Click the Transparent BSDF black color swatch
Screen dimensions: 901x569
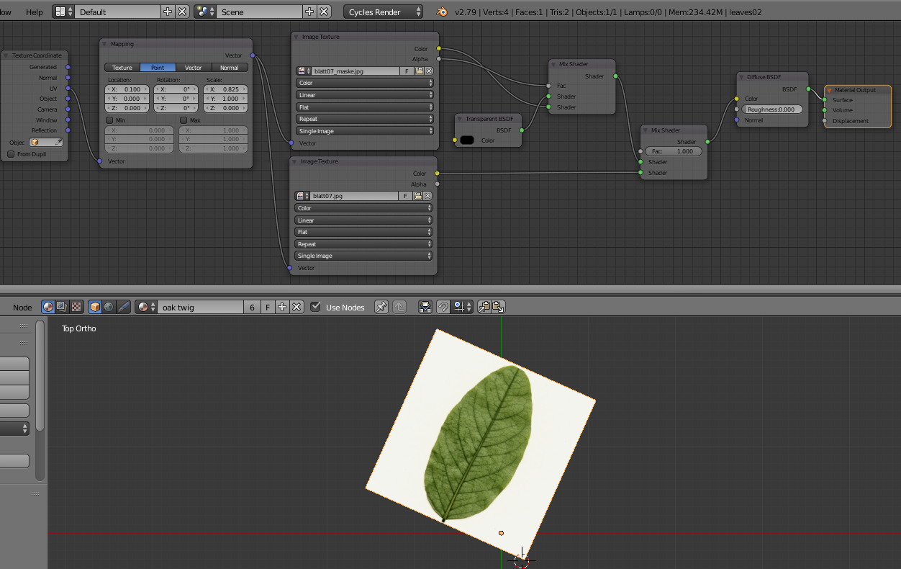click(x=467, y=140)
